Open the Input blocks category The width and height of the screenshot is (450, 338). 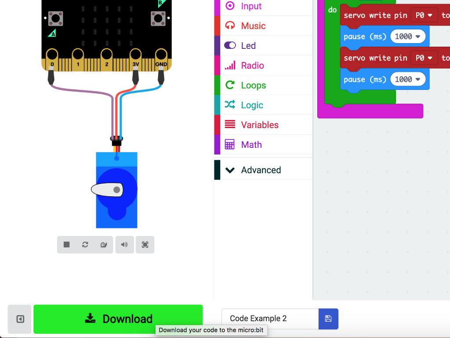[264, 6]
